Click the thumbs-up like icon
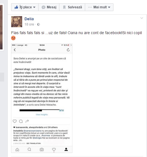This screenshot has width=147, height=157. point(16,7)
